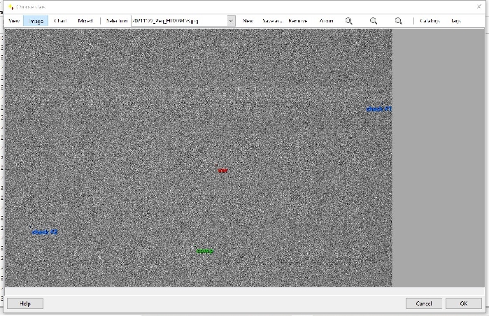Open the Tags toolbar item
The width and height of the screenshot is (489, 316).
click(x=455, y=21)
